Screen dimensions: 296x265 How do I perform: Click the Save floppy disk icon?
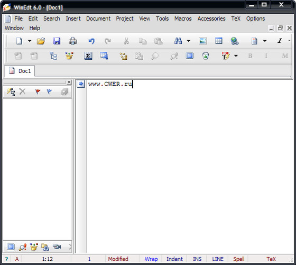(57, 41)
